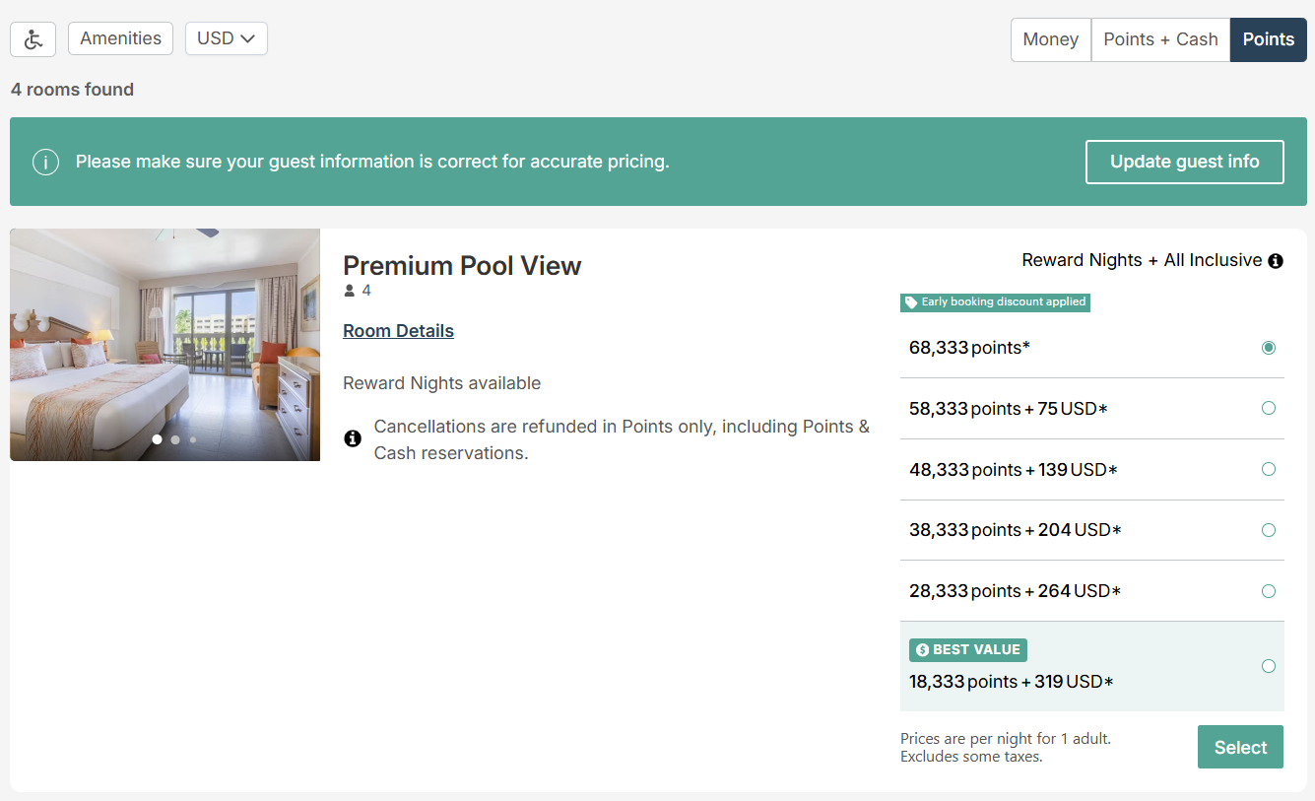Switch to the Points + Cash tab
The image size is (1315, 801).
[1160, 39]
